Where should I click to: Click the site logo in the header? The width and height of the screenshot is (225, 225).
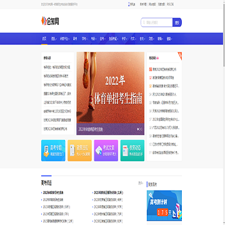click(x=50, y=21)
